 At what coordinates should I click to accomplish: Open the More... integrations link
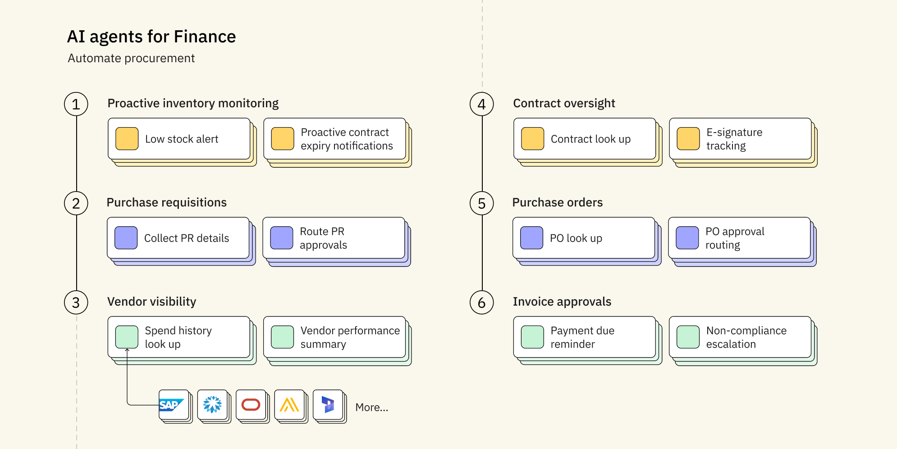pos(371,408)
